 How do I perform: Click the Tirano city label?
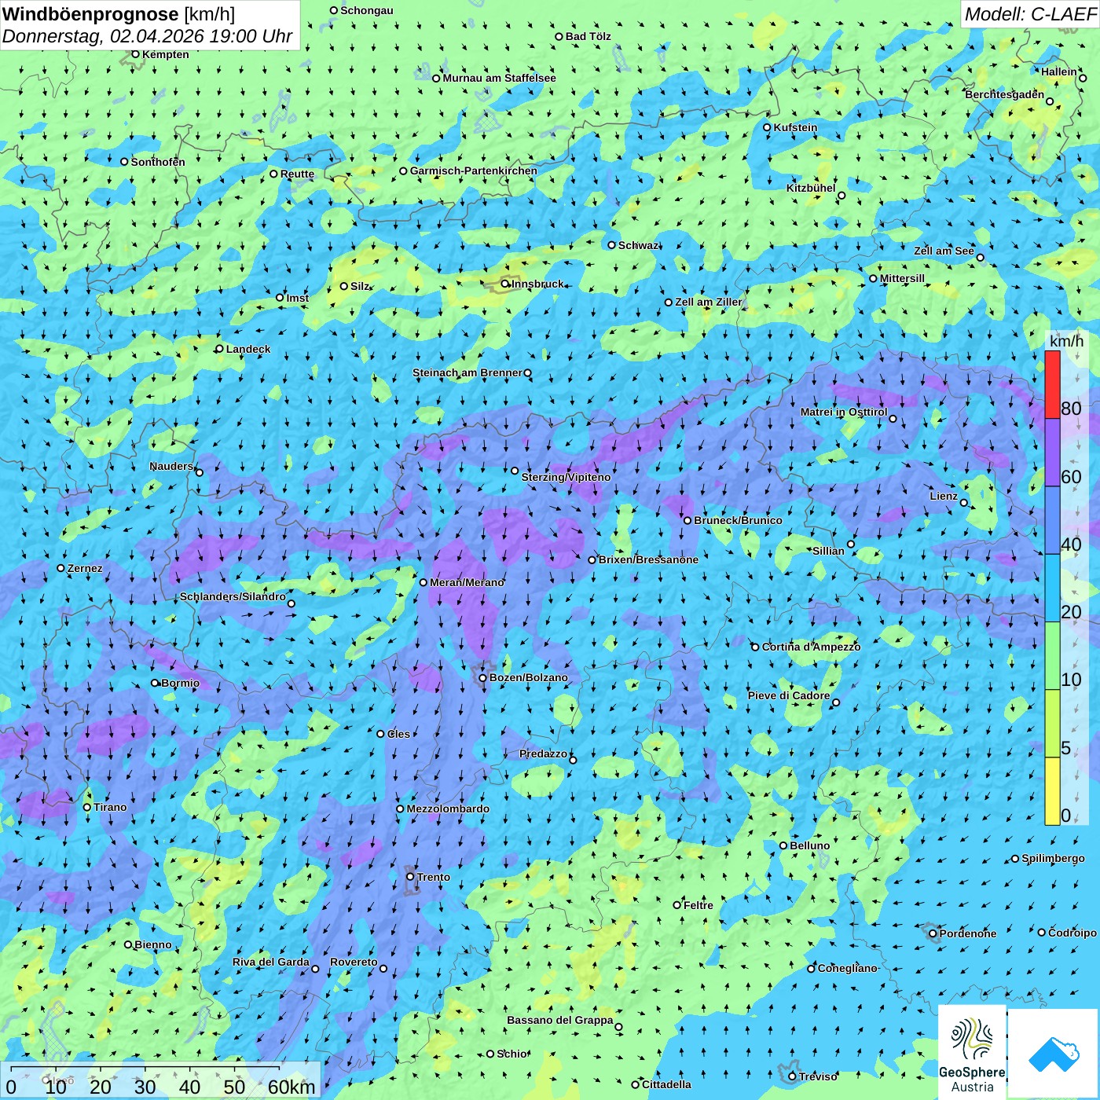coord(110,807)
